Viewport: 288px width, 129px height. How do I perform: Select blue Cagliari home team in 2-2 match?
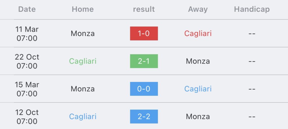point(83,116)
